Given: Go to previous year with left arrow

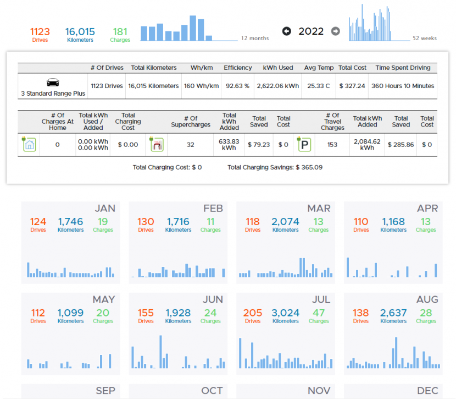Looking at the screenshot, I should click(286, 31).
